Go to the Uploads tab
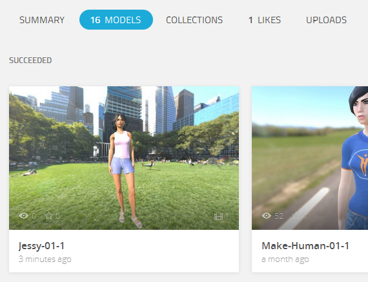 click(326, 20)
